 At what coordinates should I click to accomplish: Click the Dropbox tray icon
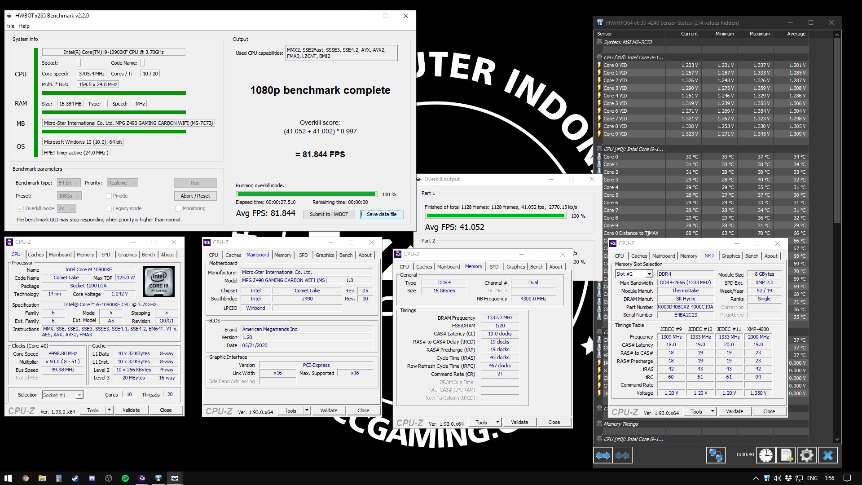(x=788, y=478)
